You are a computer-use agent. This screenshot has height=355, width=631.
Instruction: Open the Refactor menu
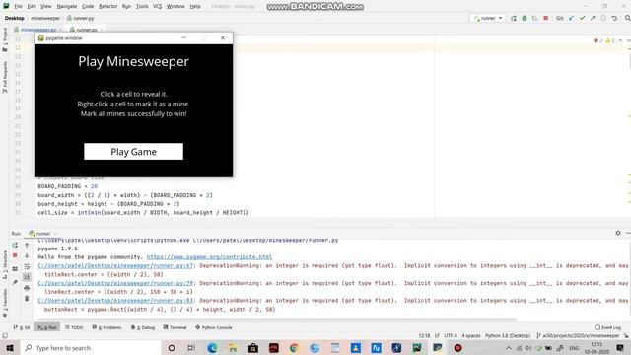[x=108, y=7]
